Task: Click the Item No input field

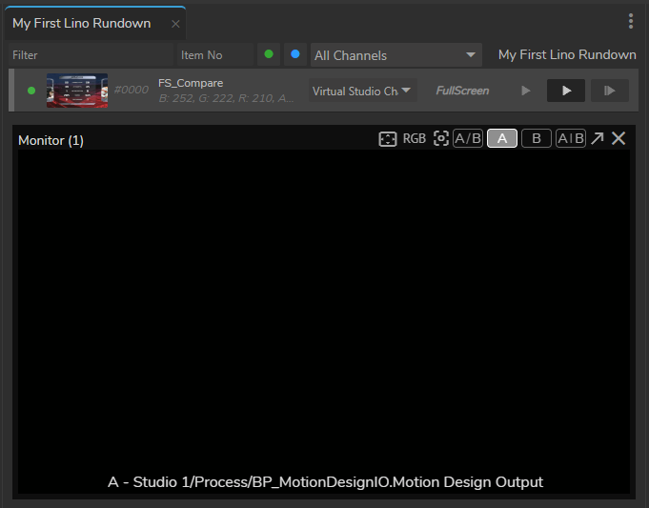Action: 214,55
